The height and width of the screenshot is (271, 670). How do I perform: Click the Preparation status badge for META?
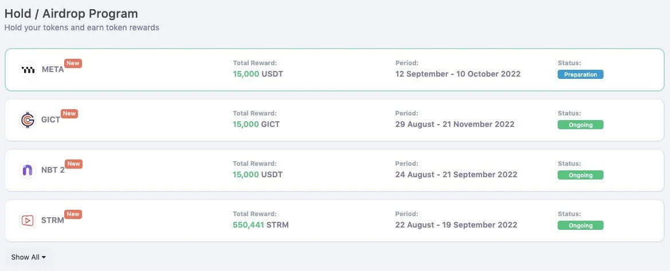[580, 74]
